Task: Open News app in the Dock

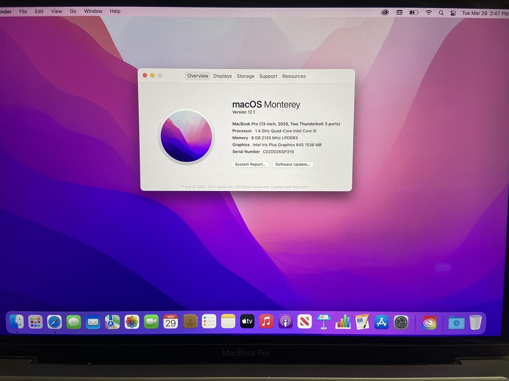Action: coord(304,322)
